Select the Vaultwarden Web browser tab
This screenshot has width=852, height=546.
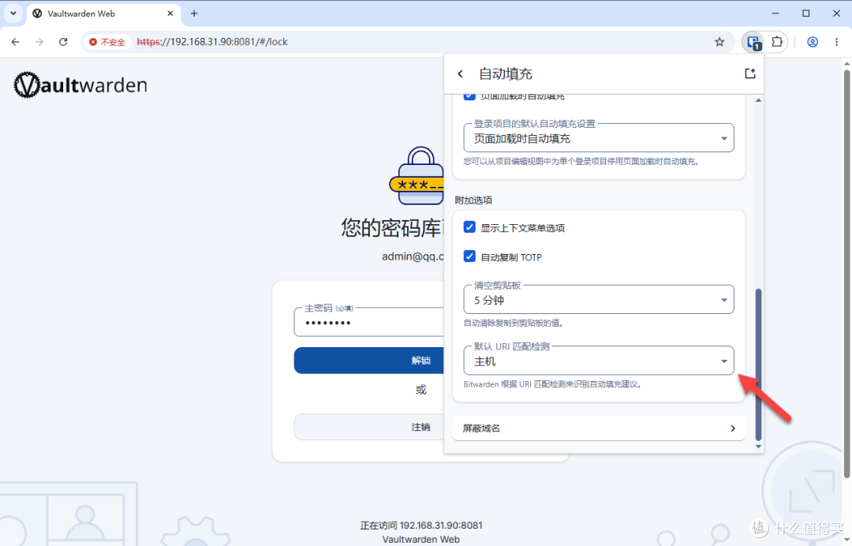tap(103, 13)
